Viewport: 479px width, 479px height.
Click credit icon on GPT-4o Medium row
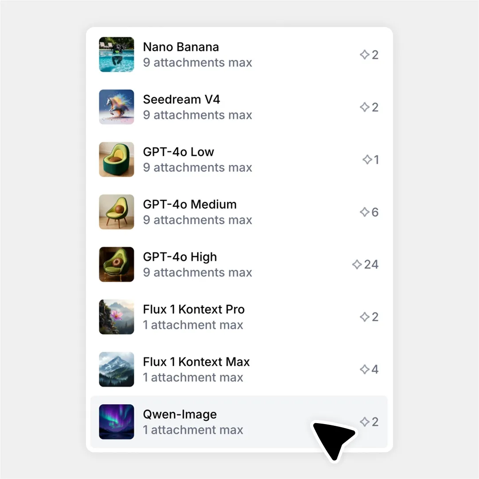(x=364, y=212)
